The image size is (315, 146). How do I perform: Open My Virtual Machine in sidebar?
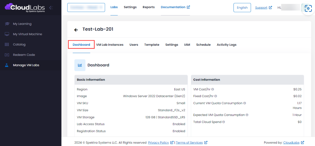coord(30,34)
